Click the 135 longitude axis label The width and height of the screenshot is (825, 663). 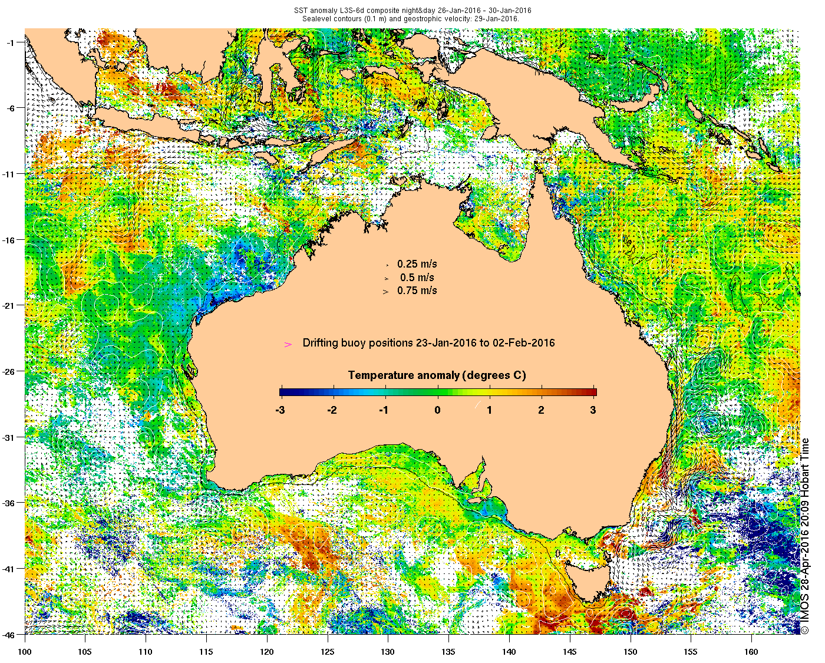click(448, 652)
